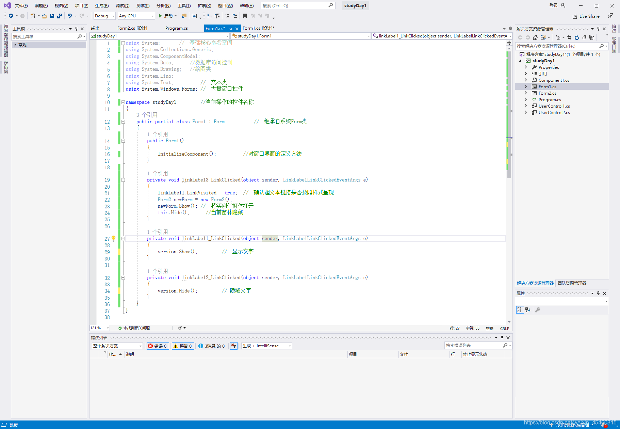Switch to the Team Explorer tab
620x429 pixels.
point(572,283)
